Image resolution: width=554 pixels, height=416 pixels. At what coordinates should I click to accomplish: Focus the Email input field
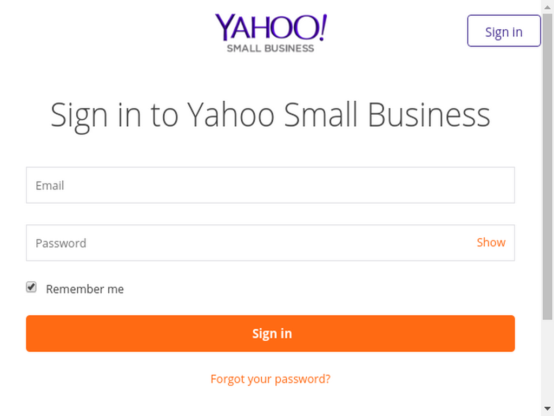point(271,185)
